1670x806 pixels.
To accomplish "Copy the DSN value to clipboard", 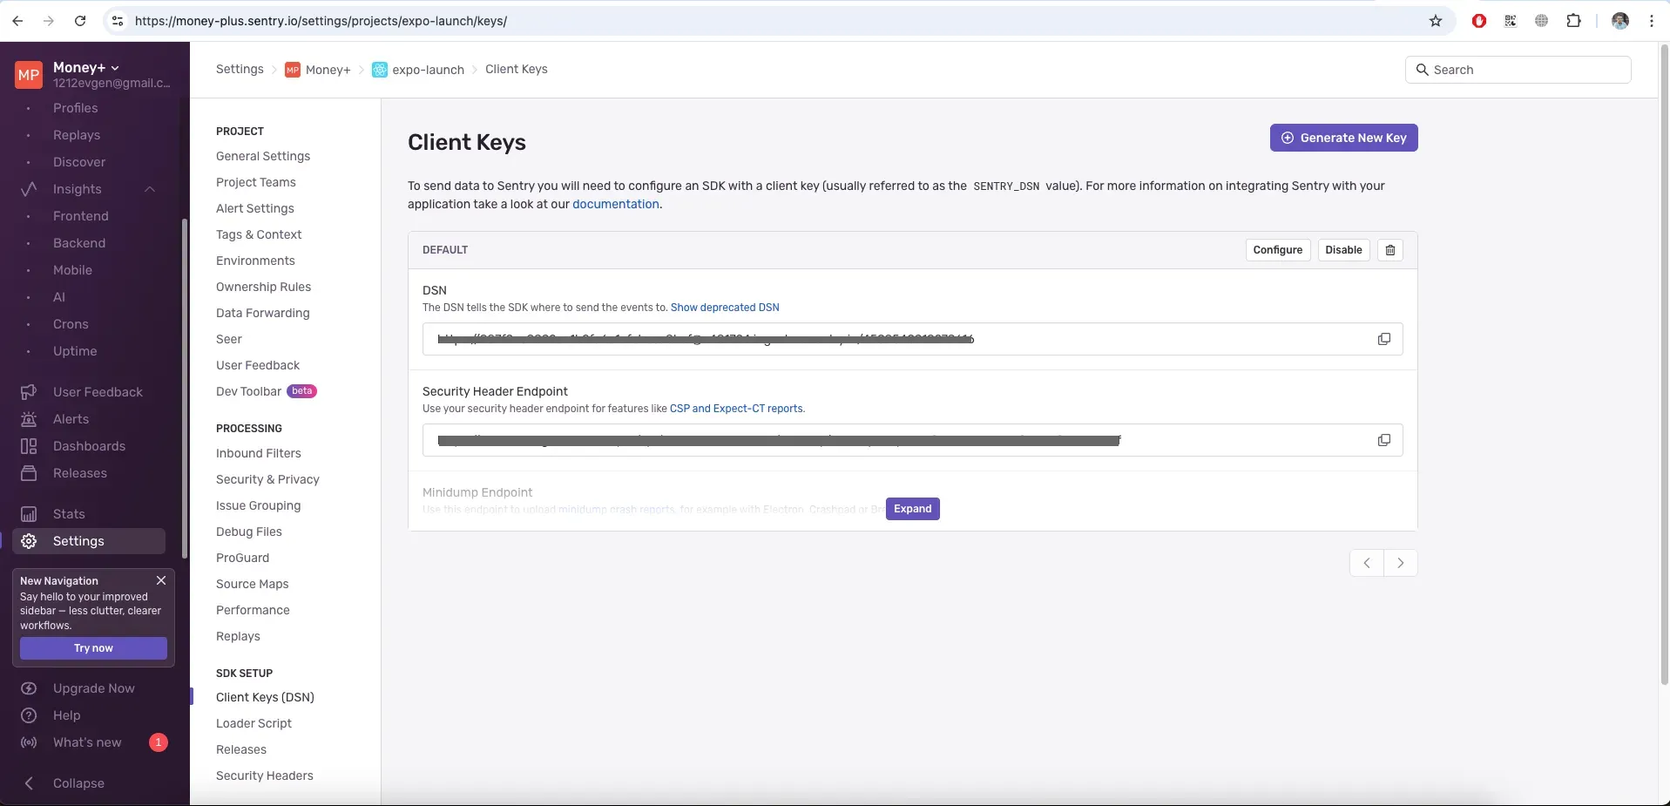I will click(1383, 339).
